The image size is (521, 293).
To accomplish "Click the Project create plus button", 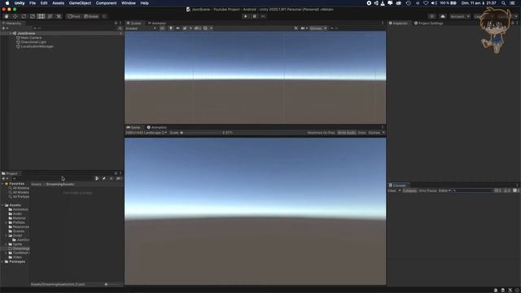I will pyautogui.click(x=5, y=179).
